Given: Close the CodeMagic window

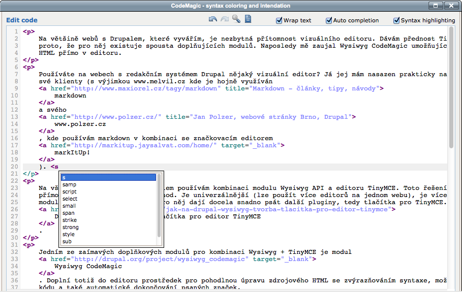Looking at the screenshot, I should [x=451, y=6].
